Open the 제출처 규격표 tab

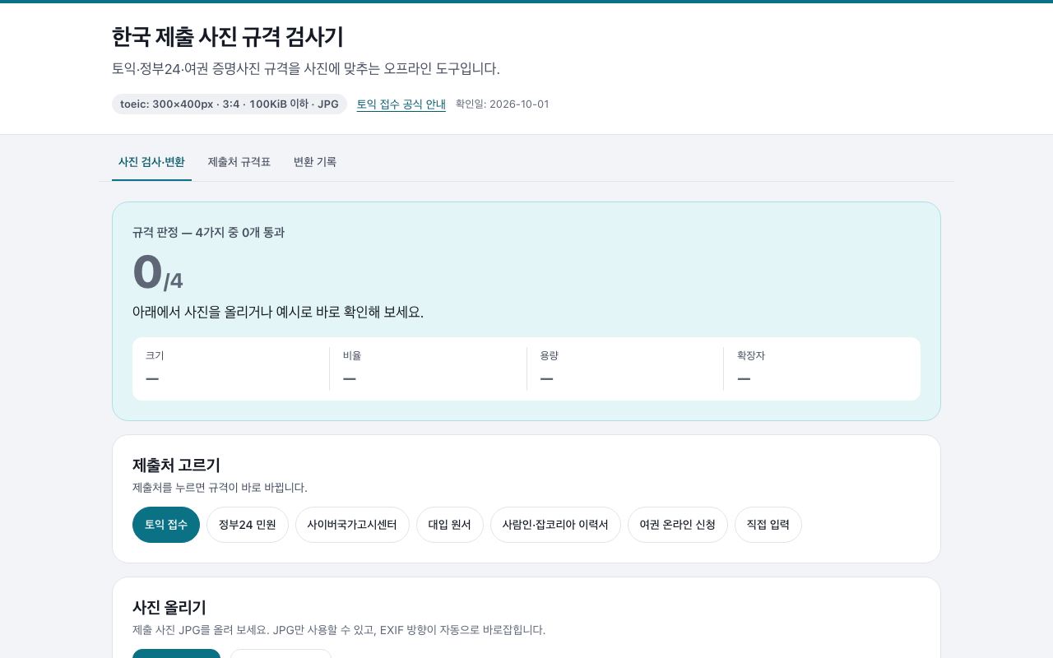(x=239, y=162)
